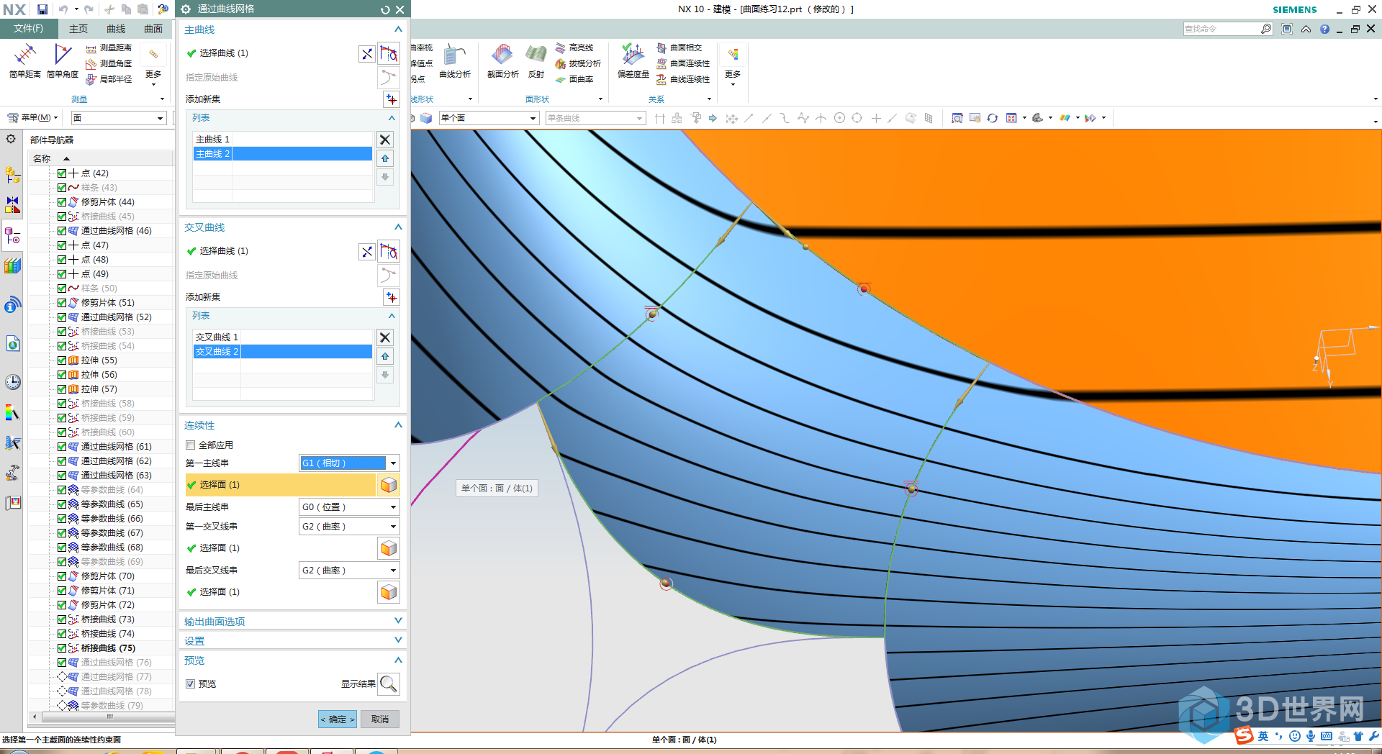Select the Surface Intersection tool
The height and width of the screenshot is (754, 1382).
coord(679,47)
